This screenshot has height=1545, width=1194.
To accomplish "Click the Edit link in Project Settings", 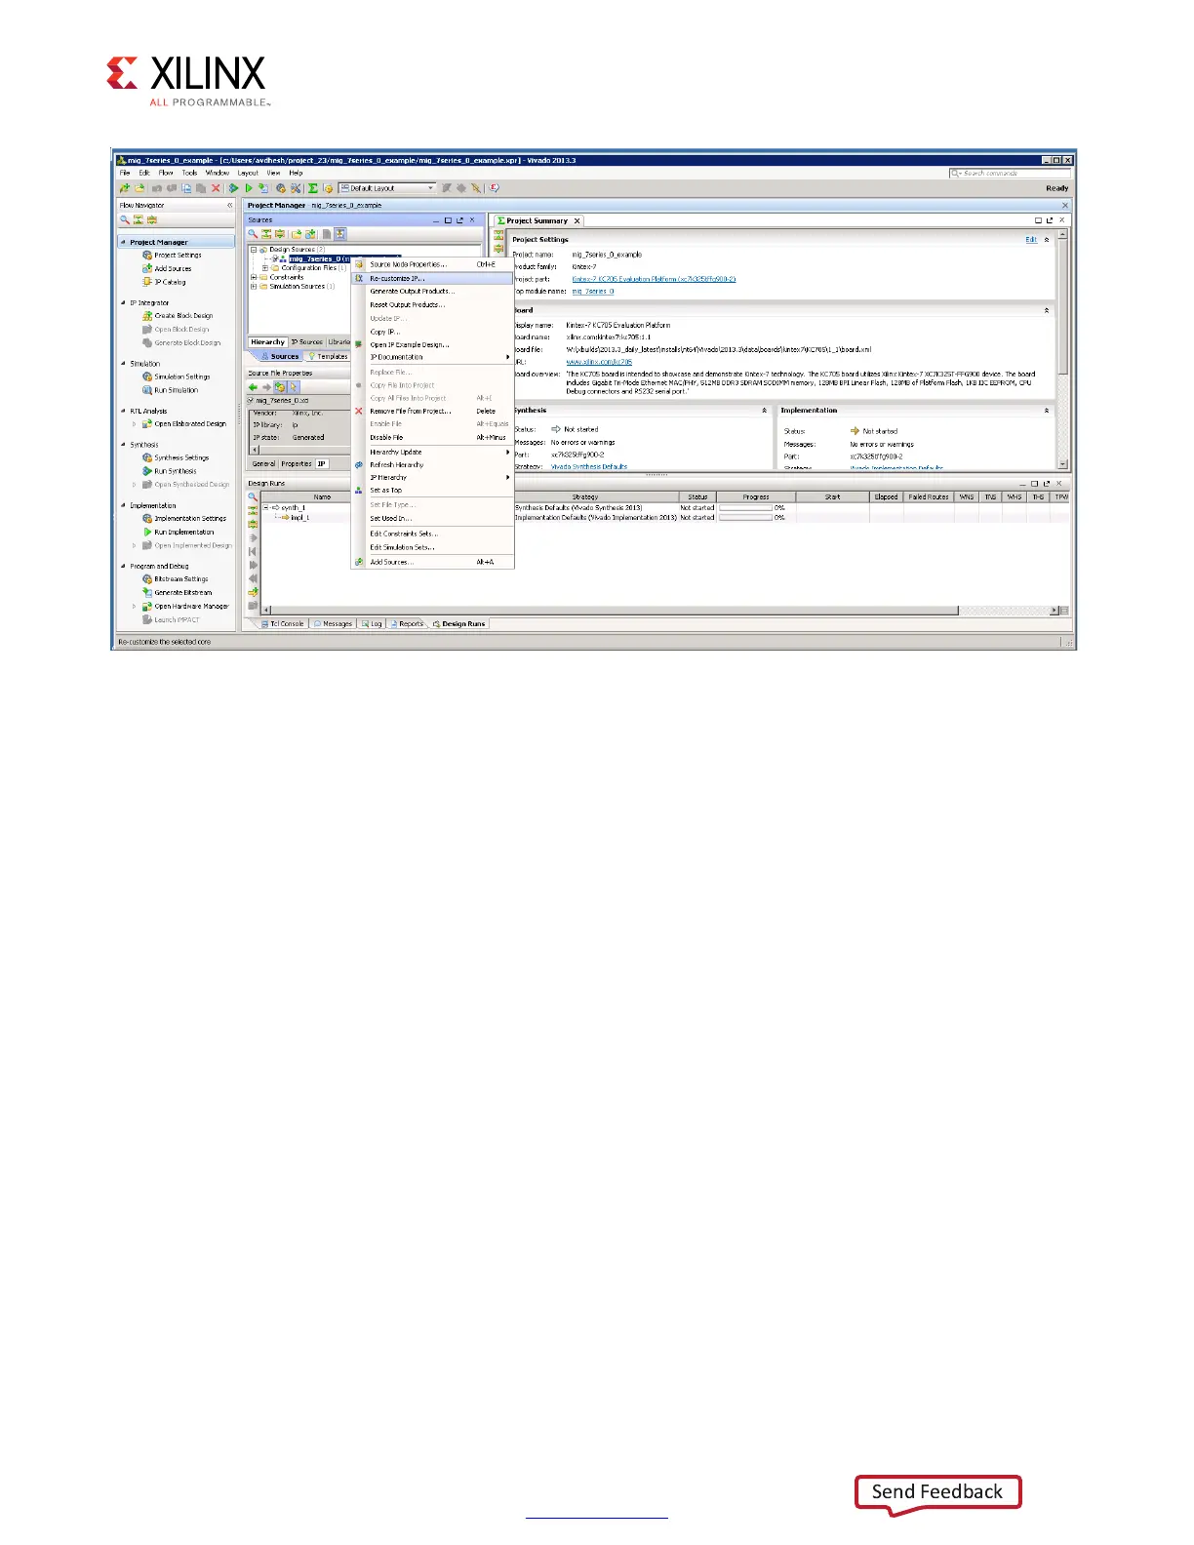I will [x=1031, y=240].
